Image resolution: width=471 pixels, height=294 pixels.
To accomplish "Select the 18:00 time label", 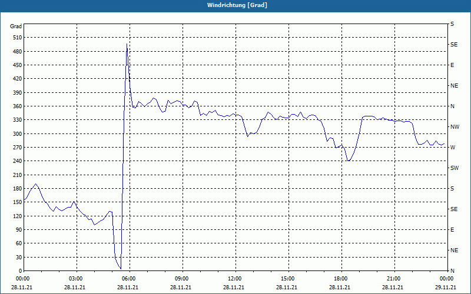I will [x=340, y=279].
